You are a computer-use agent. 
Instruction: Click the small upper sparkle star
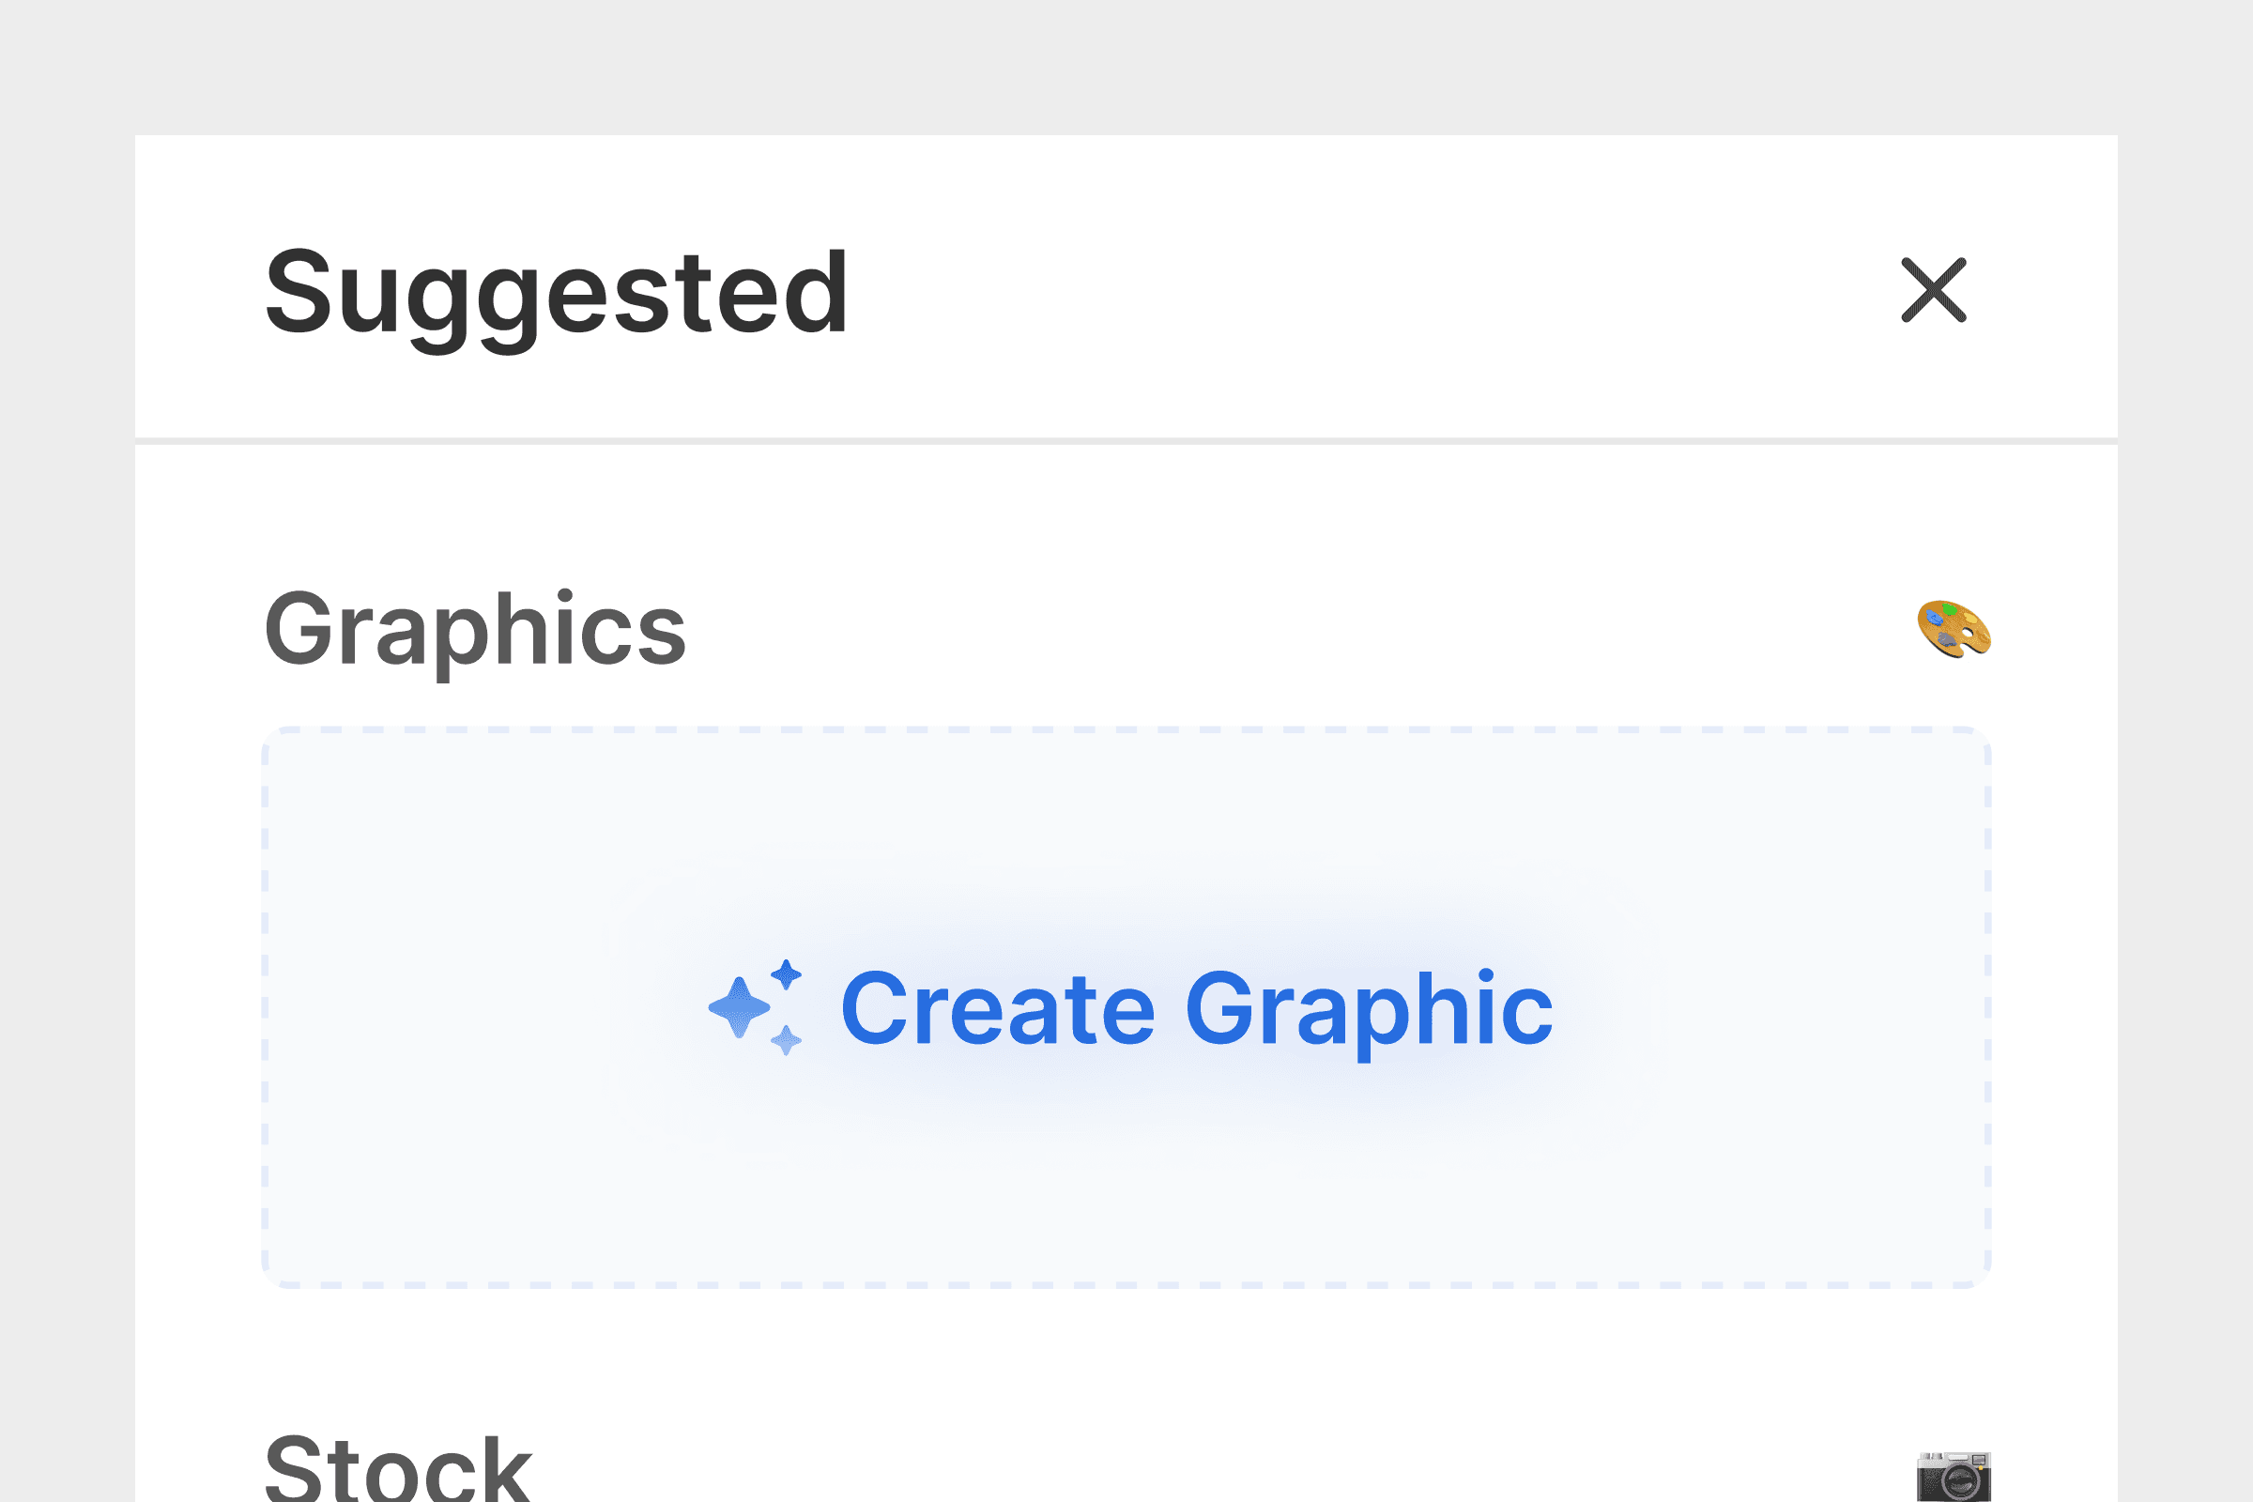tap(787, 975)
